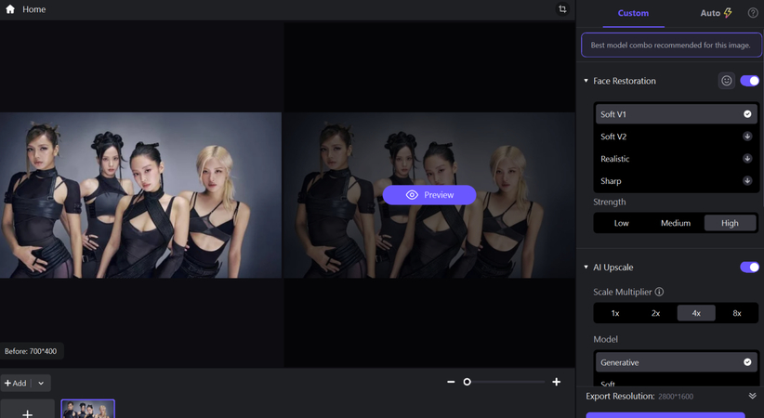Download the Soft V2 face model
Viewport: 764px width, 418px height.
[747, 137]
